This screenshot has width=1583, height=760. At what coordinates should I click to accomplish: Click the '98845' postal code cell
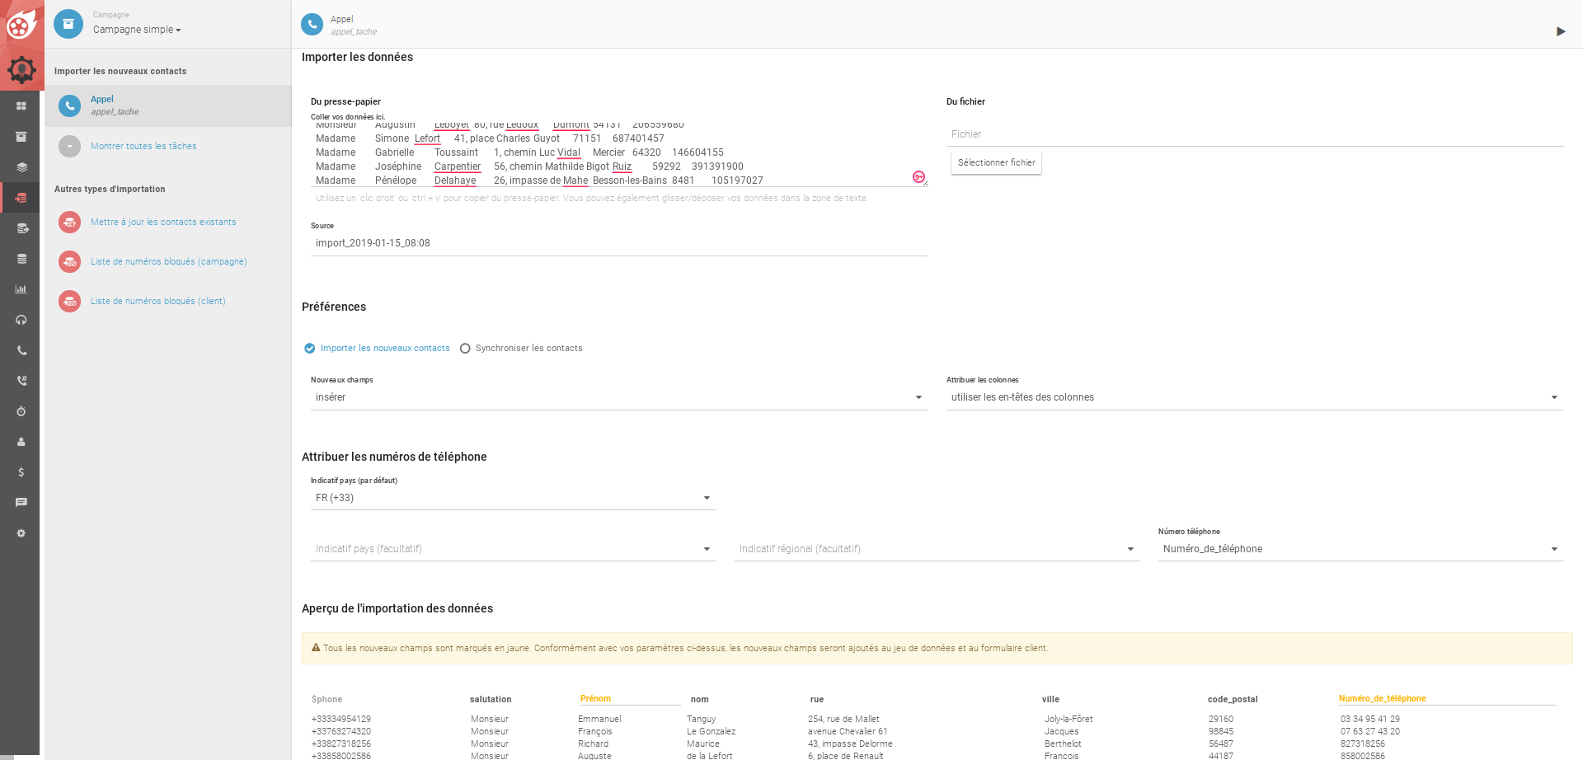[x=1221, y=731]
